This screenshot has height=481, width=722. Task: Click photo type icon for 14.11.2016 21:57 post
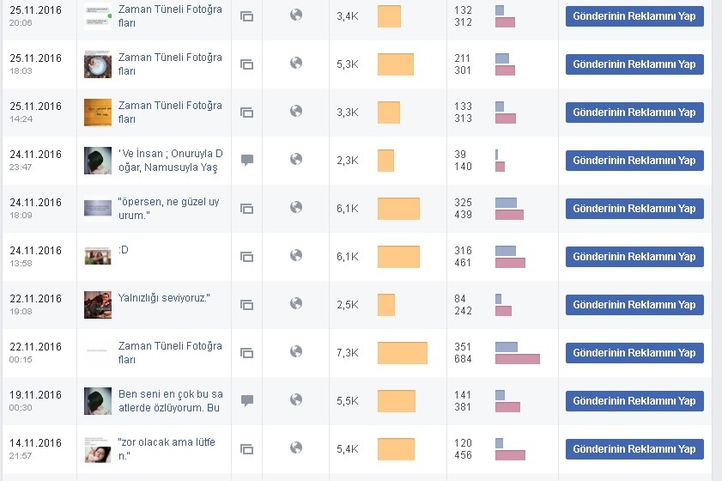[x=246, y=449]
